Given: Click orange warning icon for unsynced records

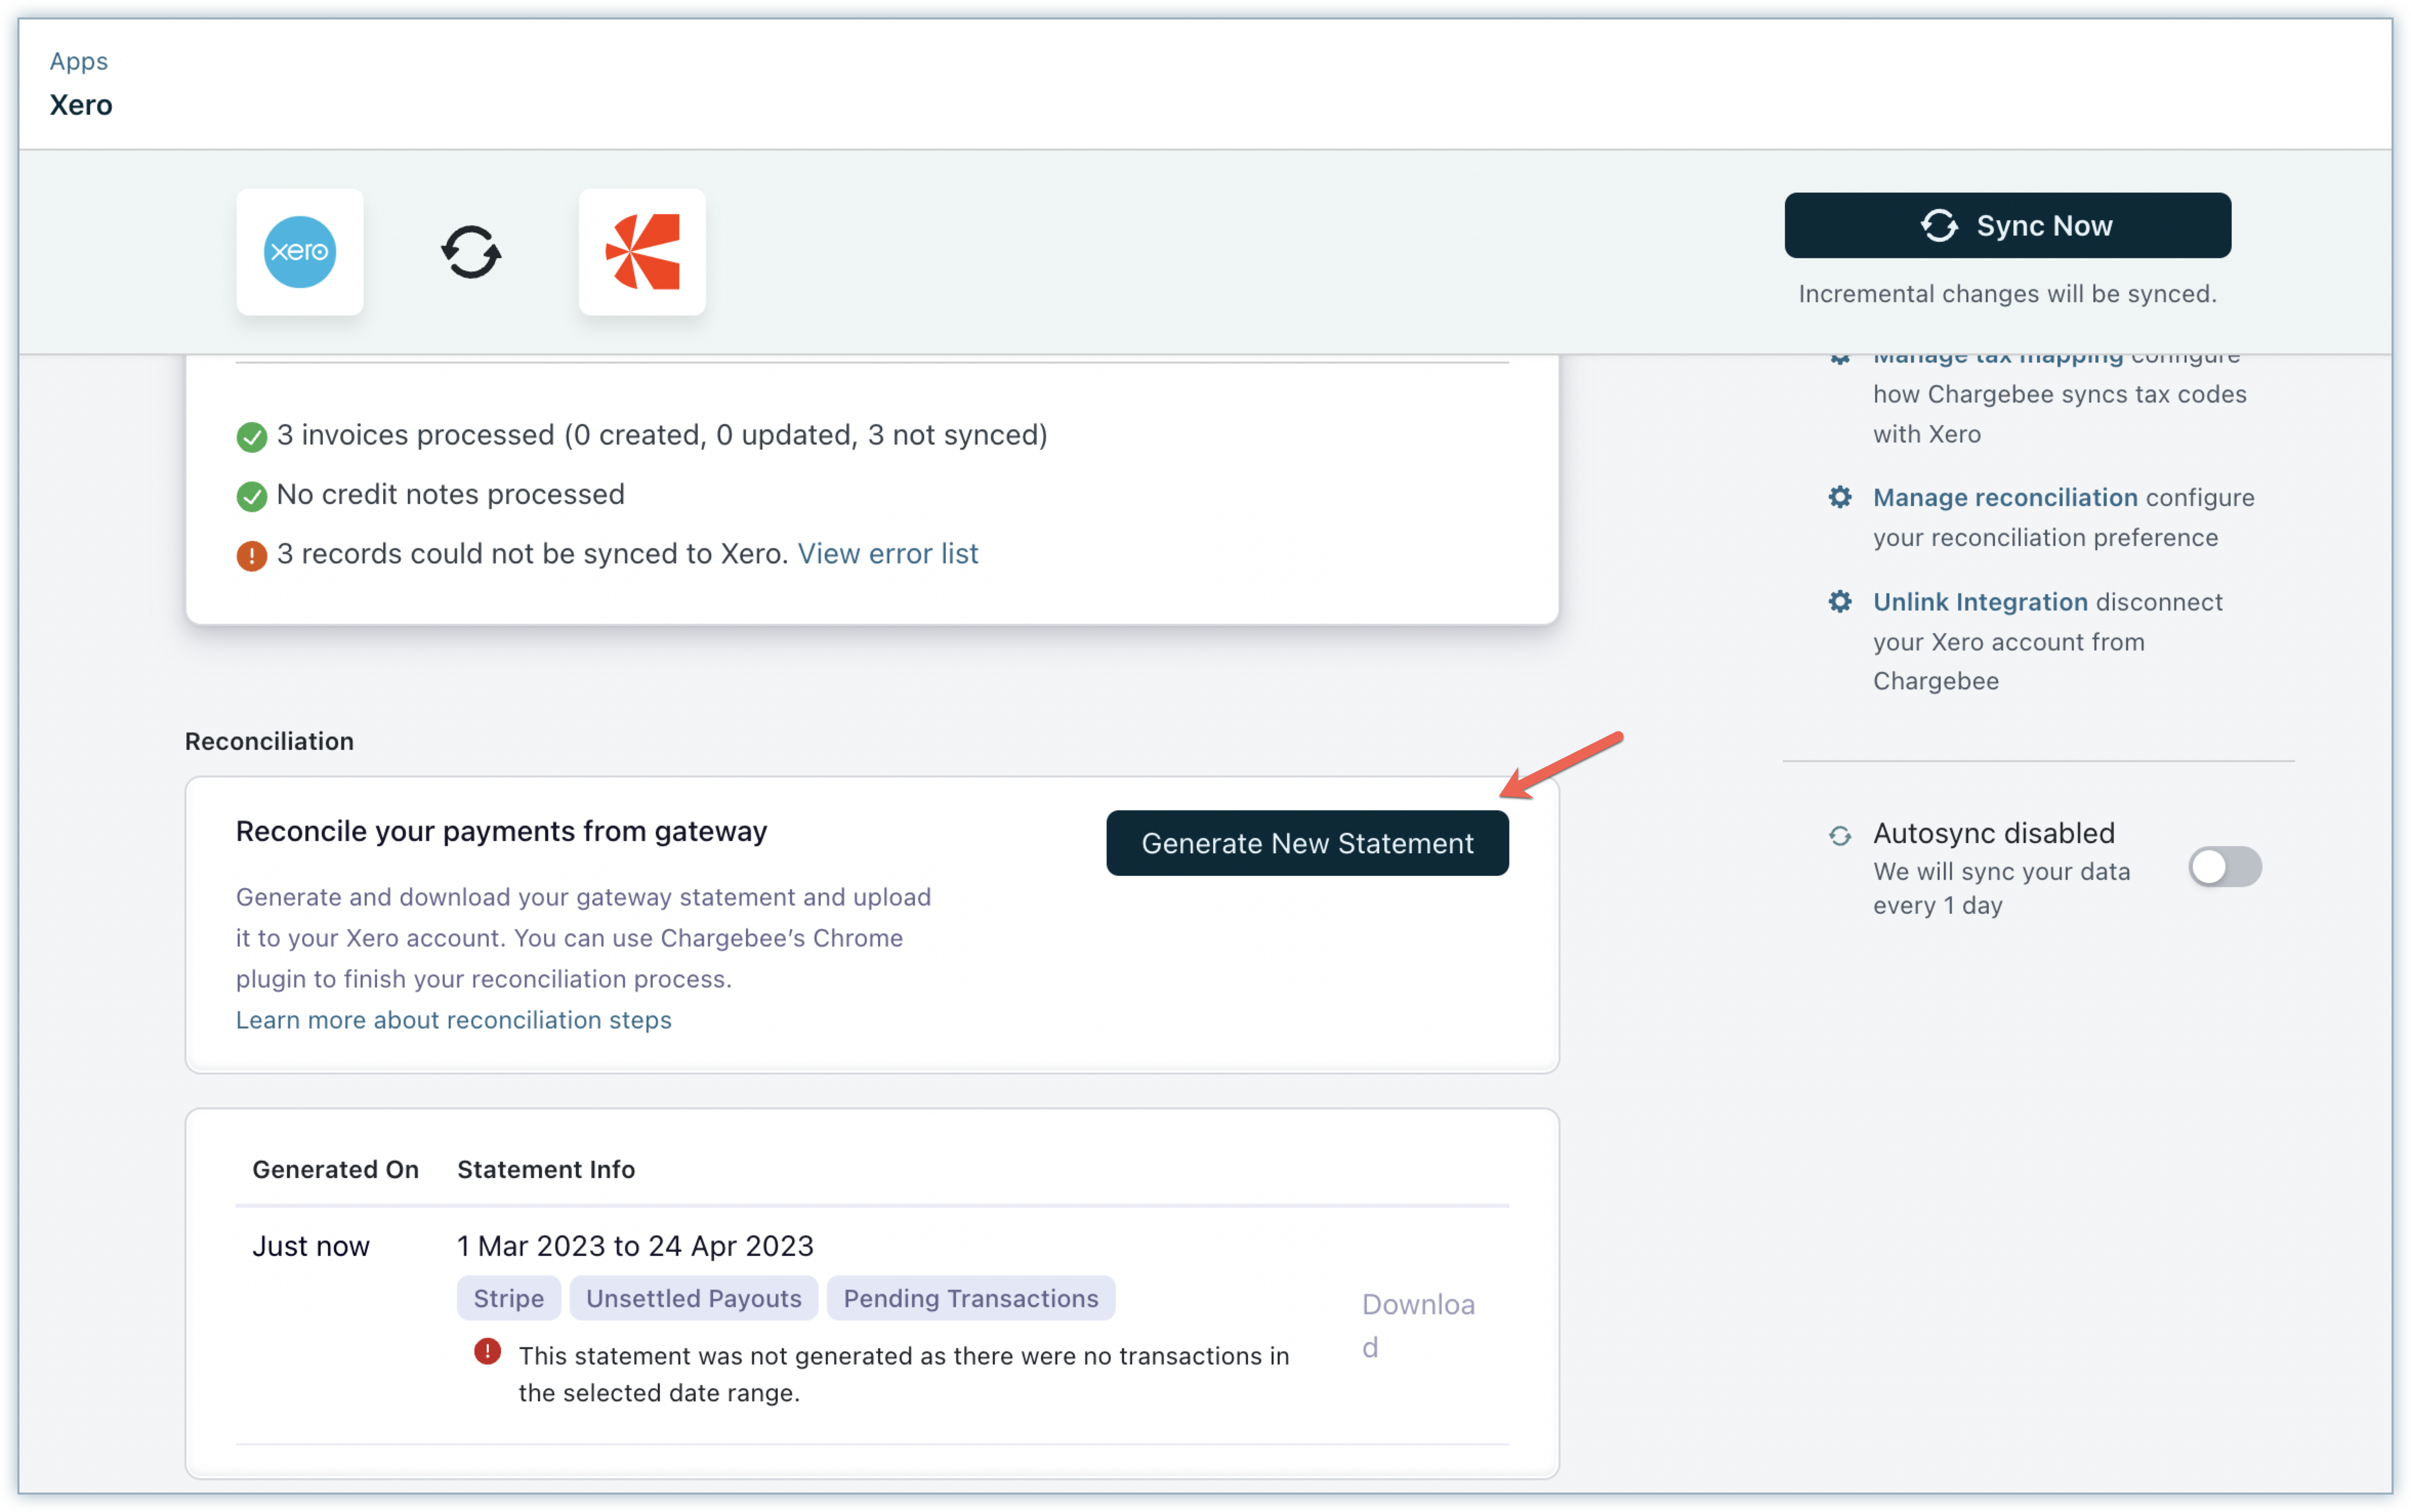Looking at the screenshot, I should (251, 555).
